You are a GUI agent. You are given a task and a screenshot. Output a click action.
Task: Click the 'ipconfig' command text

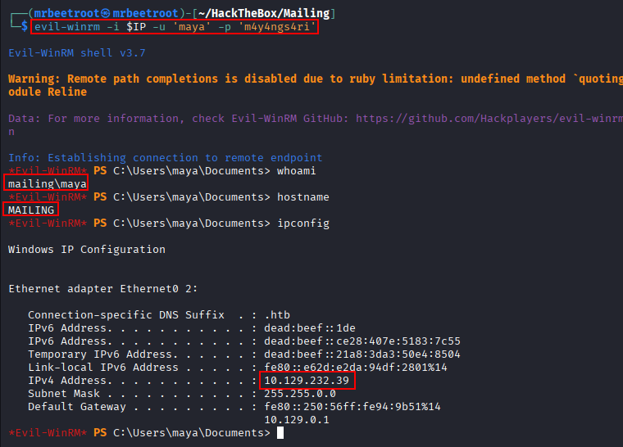point(303,223)
